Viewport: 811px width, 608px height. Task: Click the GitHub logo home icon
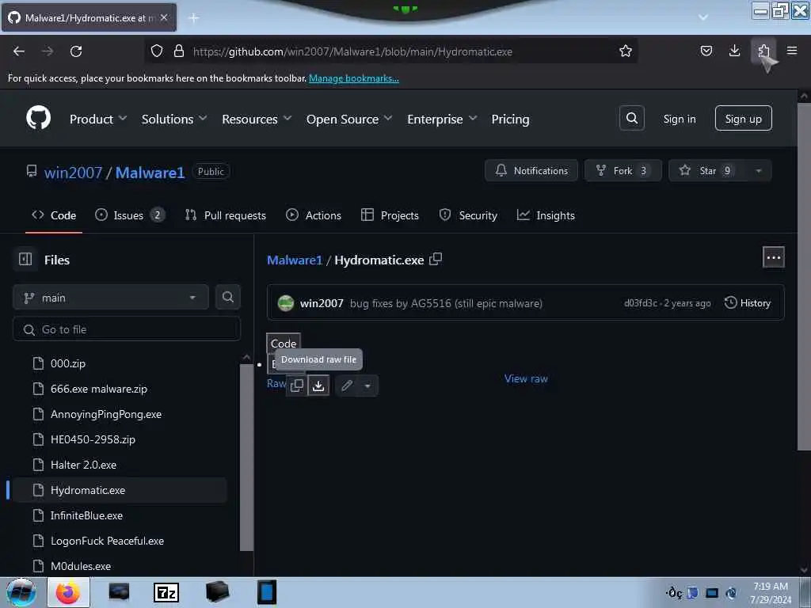click(38, 118)
